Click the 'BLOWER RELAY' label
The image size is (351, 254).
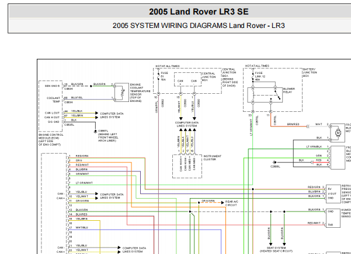tap(289, 90)
